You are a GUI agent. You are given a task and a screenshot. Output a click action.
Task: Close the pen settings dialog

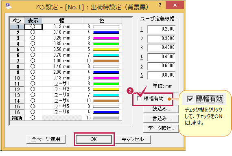(175, 5)
